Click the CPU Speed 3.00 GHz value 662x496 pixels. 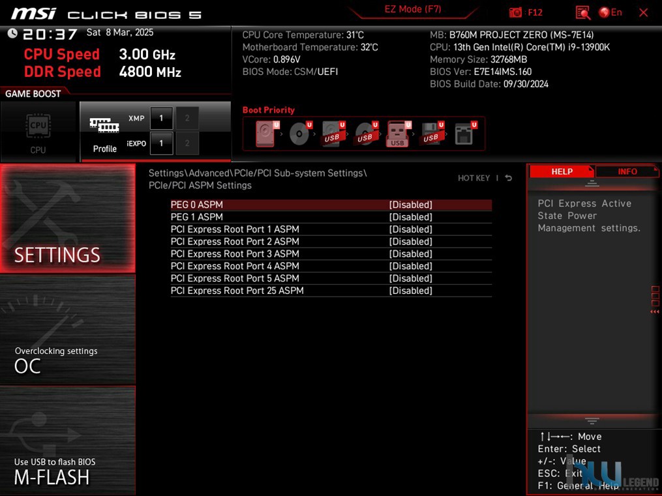(147, 54)
